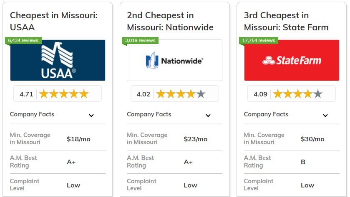Click '2nd Cheapest in Missouri: Nationwide' heading
Screen dimensions: 350x197
coord(170,21)
